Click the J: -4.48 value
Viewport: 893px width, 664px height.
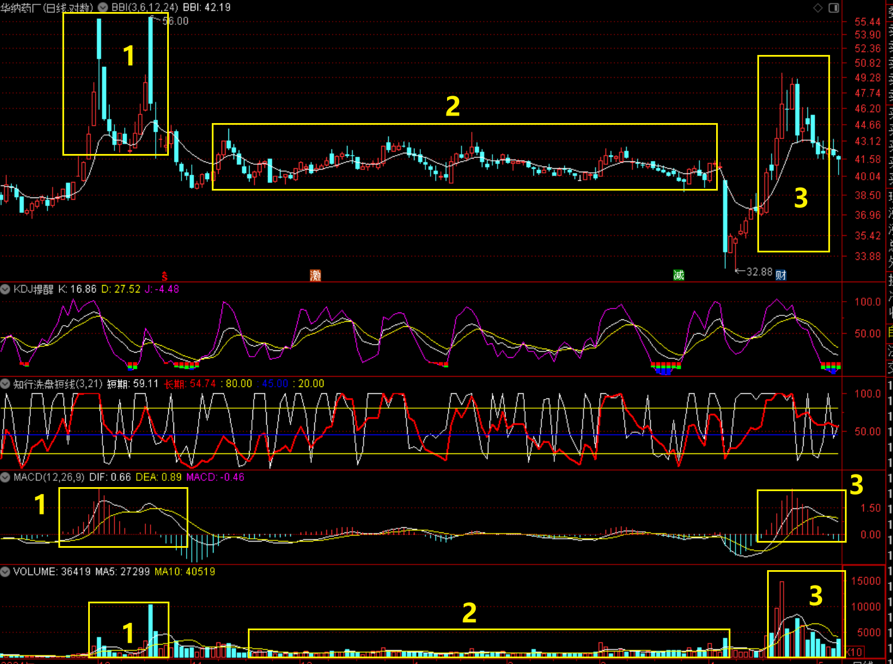162,289
